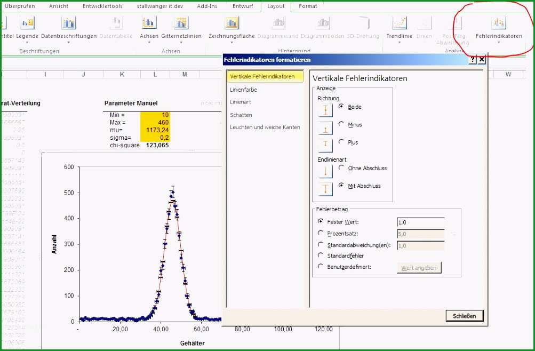535x351 pixels.
Task: Click the disabled Datentabelle ribbon icon
Action: [116, 23]
